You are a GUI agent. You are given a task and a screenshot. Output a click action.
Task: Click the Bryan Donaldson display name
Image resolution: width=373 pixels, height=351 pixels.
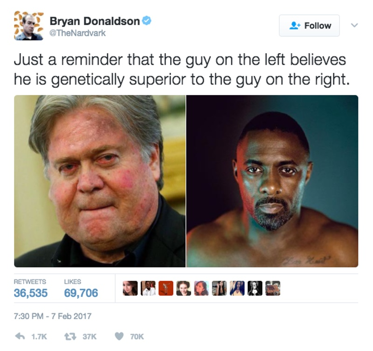95,21
